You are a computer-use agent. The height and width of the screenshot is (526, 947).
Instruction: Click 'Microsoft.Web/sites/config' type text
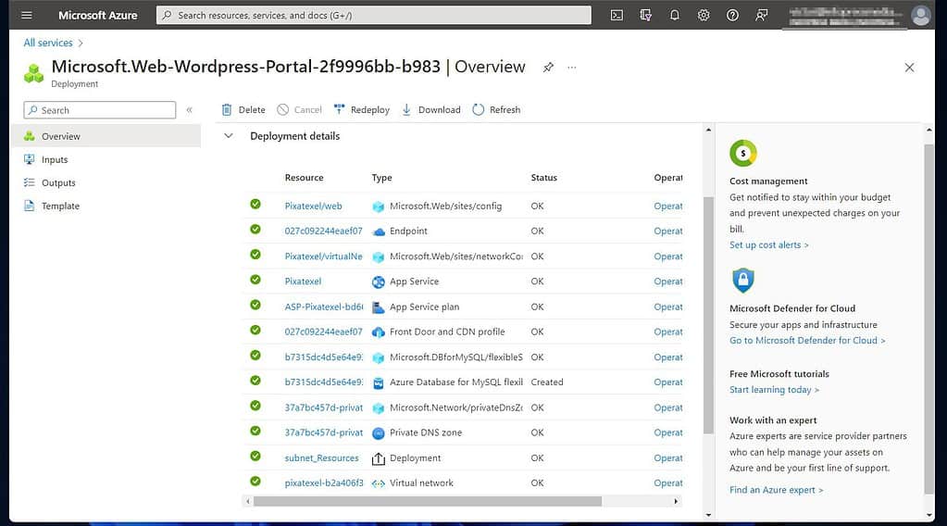pos(445,206)
